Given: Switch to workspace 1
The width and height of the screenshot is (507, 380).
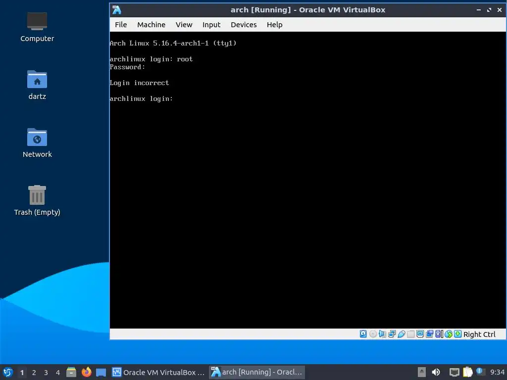Looking at the screenshot, I should [x=22, y=373].
